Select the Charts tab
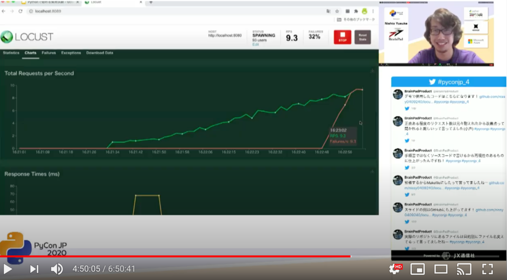The width and height of the screenshot is (507, 280). [30, 53]
